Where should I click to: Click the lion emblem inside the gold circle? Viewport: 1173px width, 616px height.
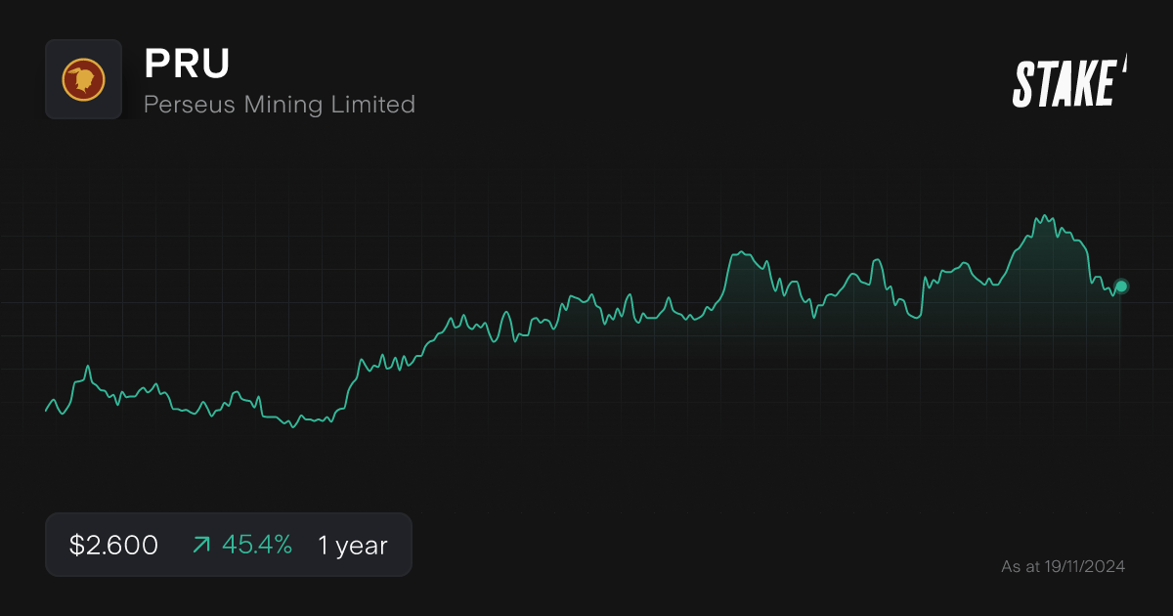click(83, 78)
